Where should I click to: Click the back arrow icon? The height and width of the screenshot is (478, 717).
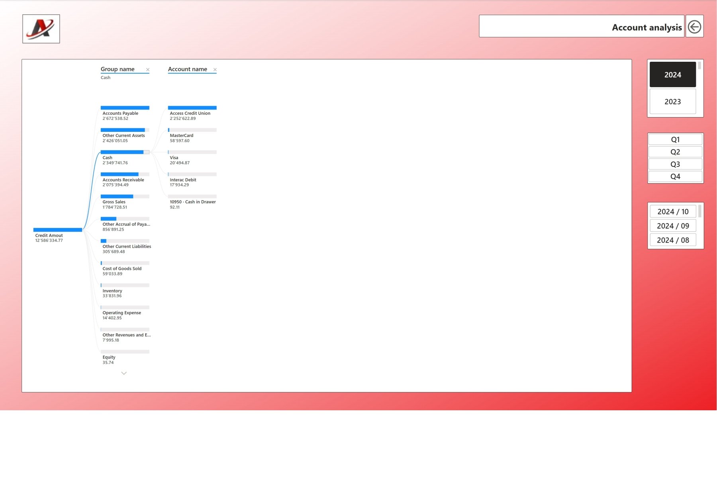[x=694, y=27]
